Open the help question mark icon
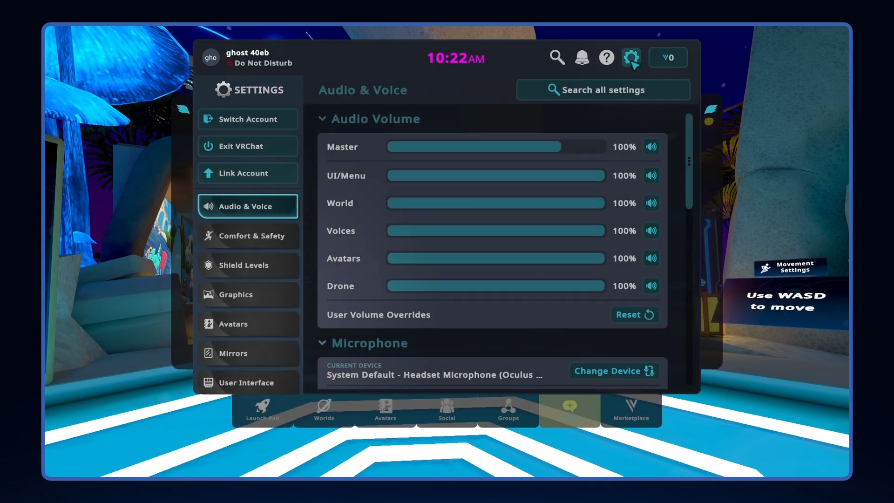 click(x=606, y=57)
